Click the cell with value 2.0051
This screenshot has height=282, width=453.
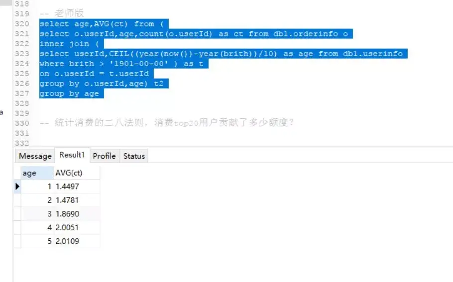(77, 227)
